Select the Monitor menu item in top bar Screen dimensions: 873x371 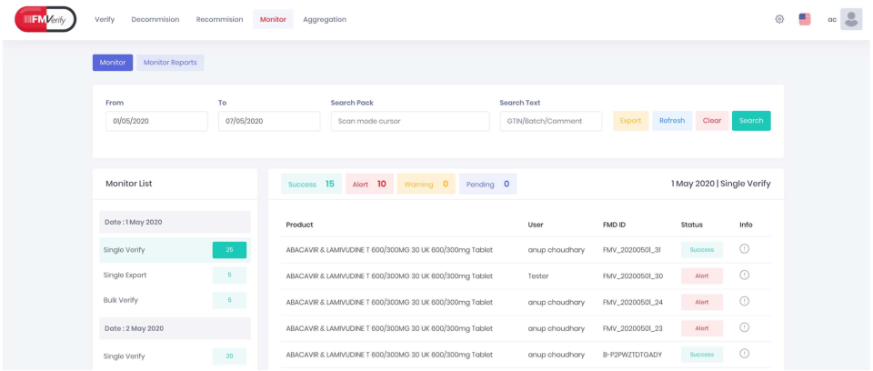273,19
